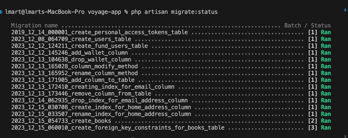Click the create_books migration name
348x138 pixels.
pyautogui.click(x=61, y=121)
